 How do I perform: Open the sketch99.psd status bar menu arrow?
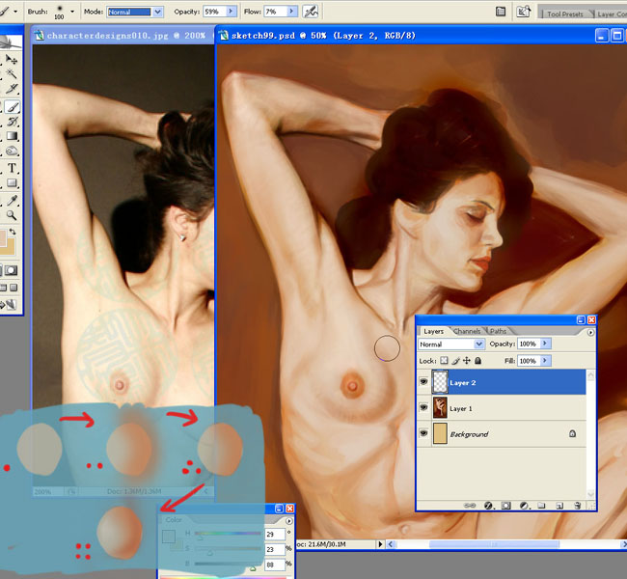coord(380,544)
